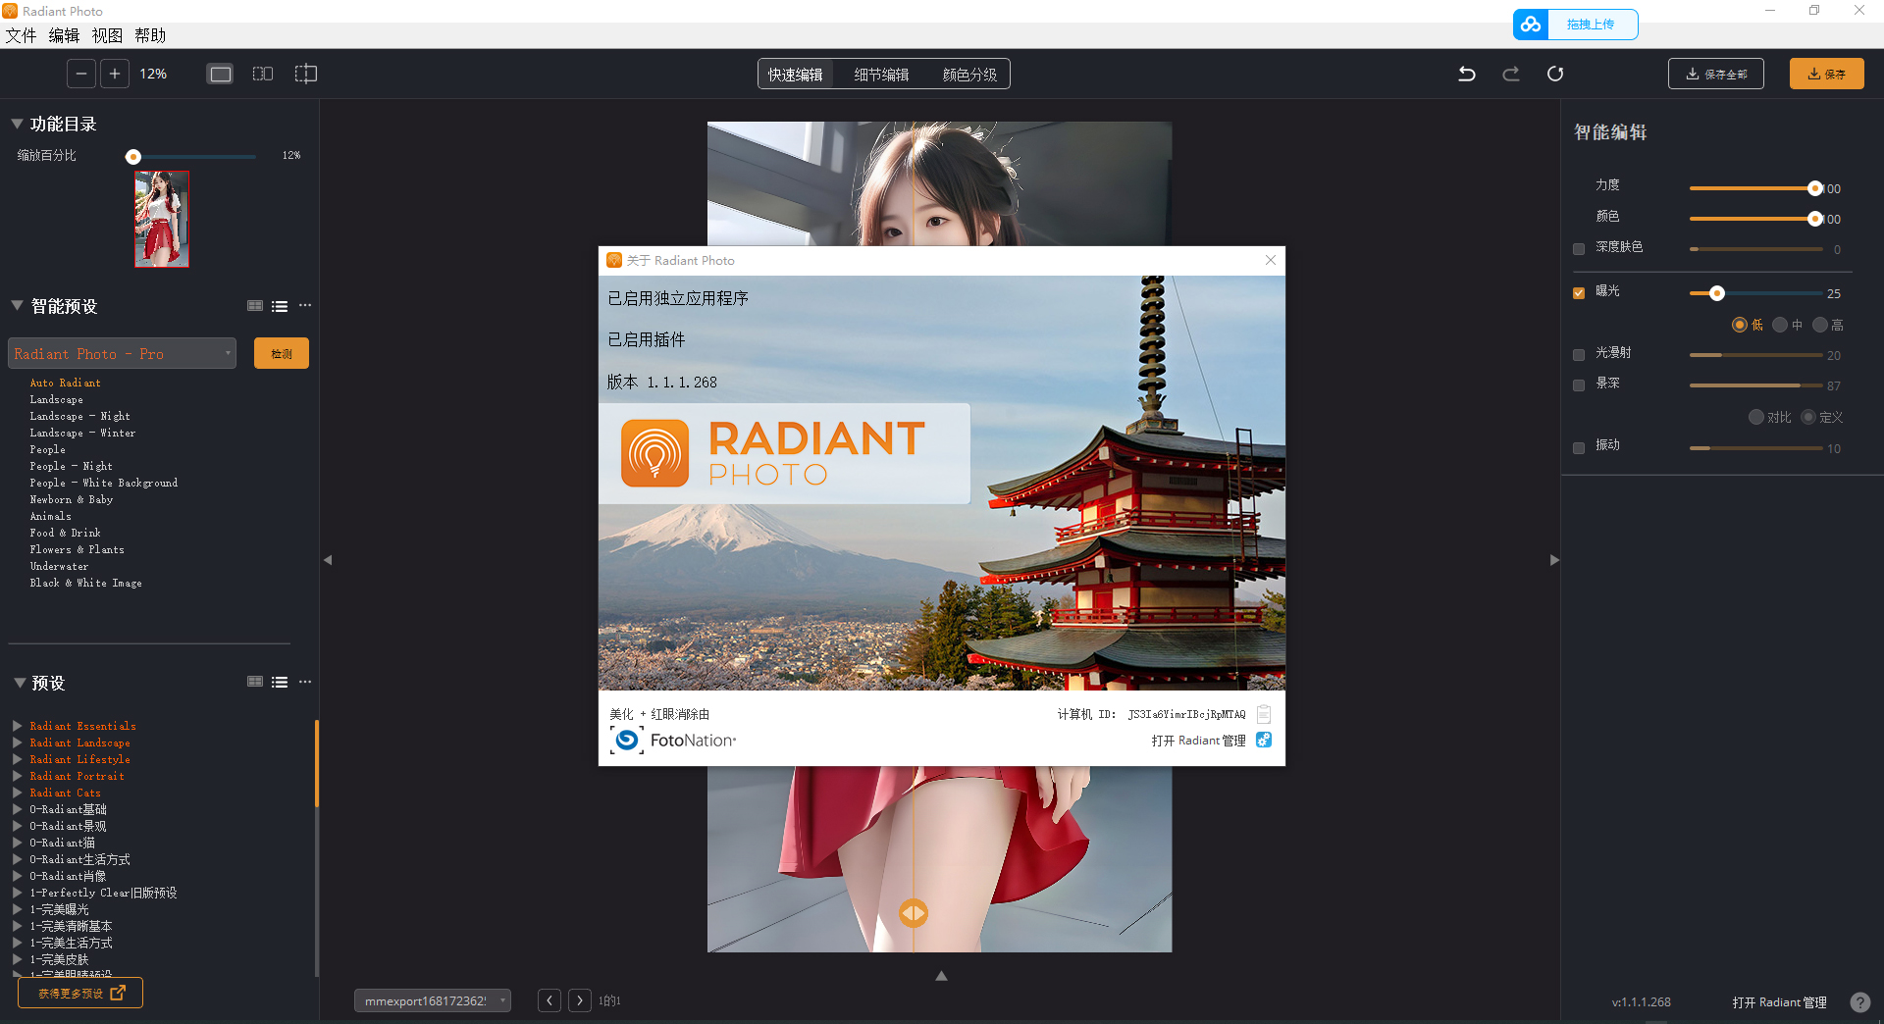Go to previous image
Screen dimensions: 1884x1024
point(549,1000)
